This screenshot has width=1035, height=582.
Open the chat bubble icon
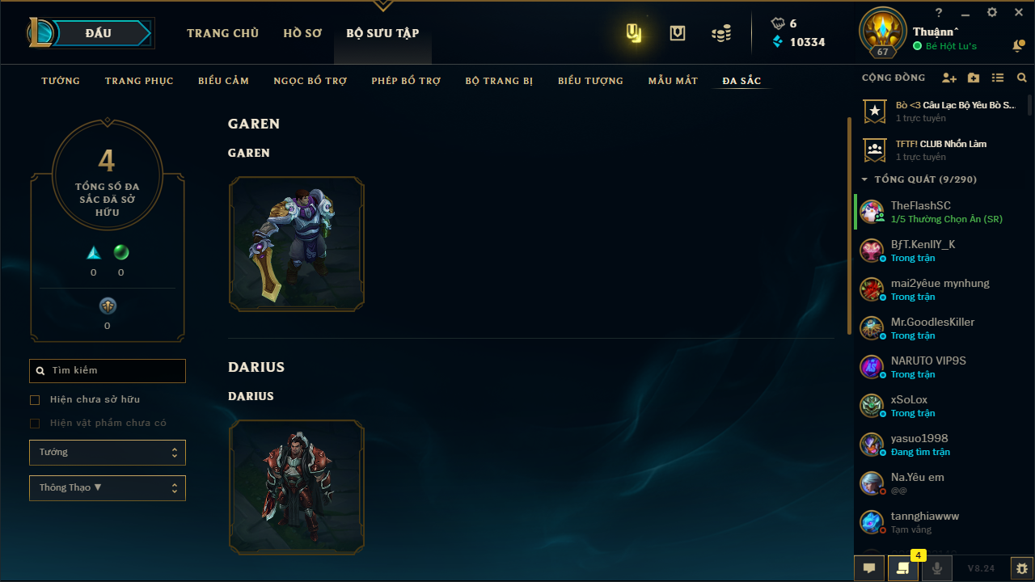[x=869, y=568]
